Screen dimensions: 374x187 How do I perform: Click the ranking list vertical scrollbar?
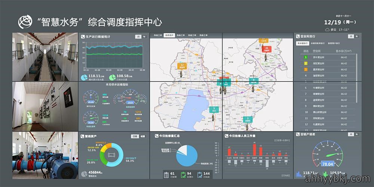(357, 78)
